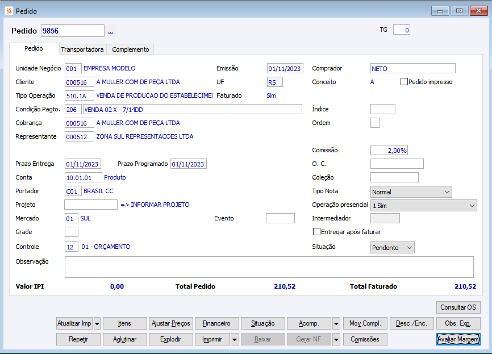Open the Situação Pendente dropdown
Screen dimensions: 492x354
(x=392, y=247)
